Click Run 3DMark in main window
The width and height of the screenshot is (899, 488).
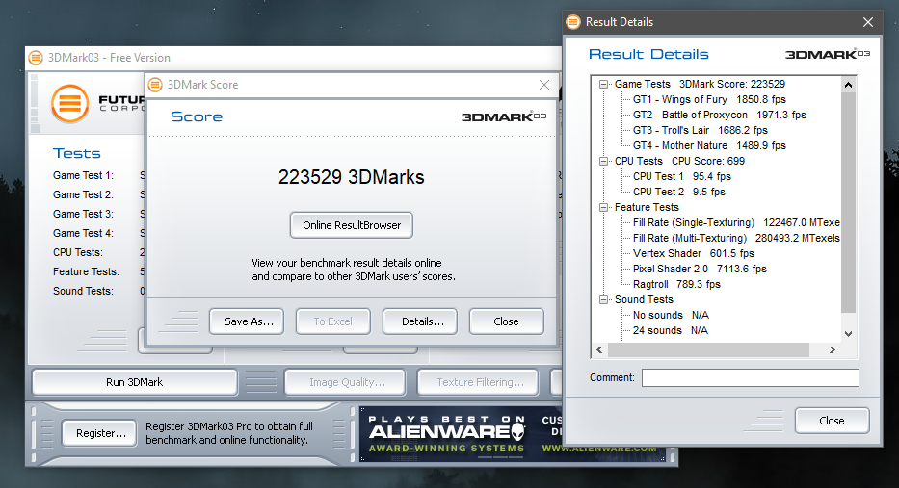(135, 382)
